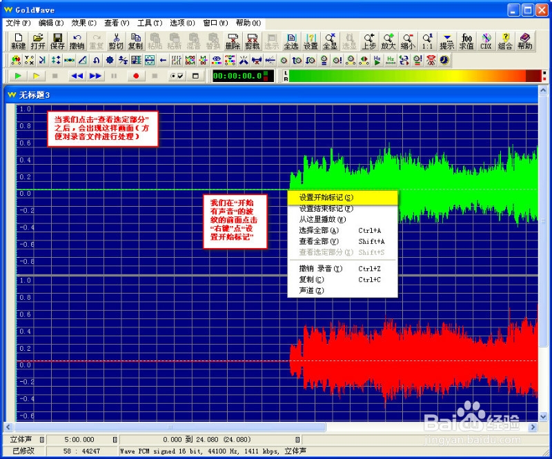Click the 删除 (Delete) toolbar icon
552x459 pixels.
coord(233,41)
